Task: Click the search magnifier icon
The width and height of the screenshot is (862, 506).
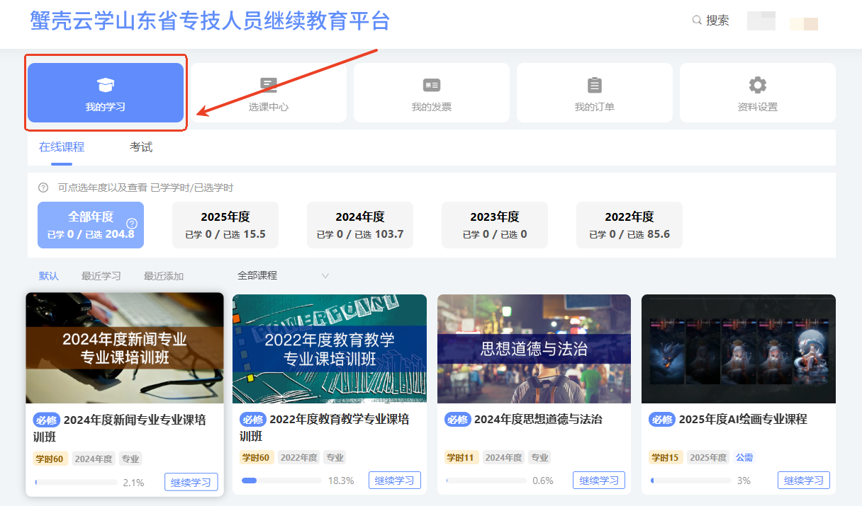Action: [697, 21]
